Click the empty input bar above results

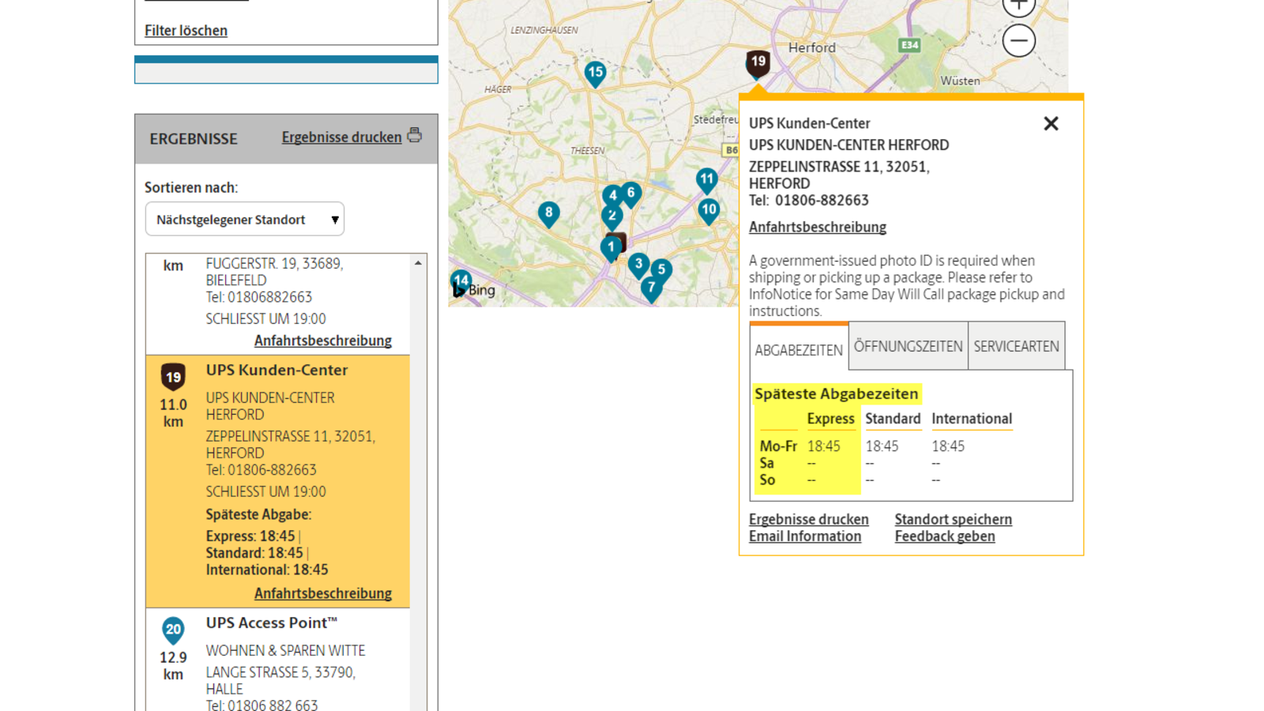pos(286,73)
